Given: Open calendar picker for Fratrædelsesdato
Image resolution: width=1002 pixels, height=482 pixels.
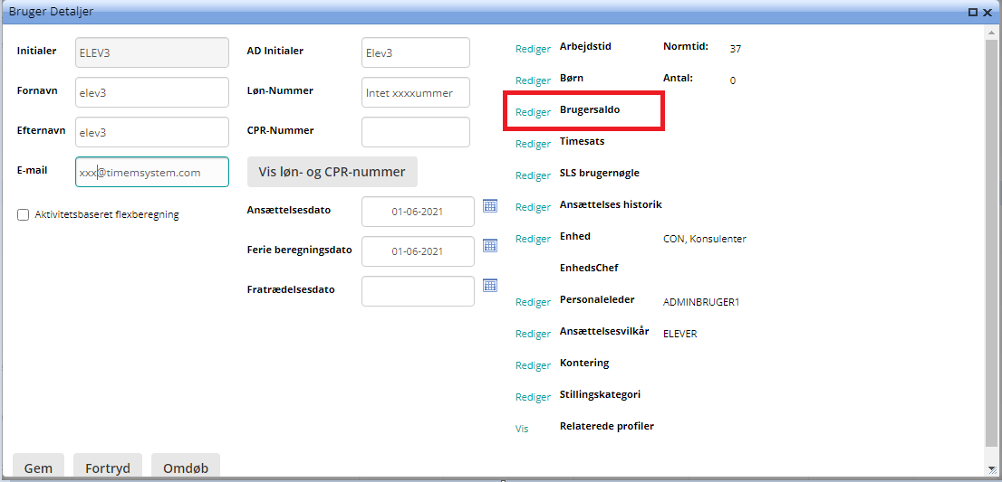Looking at the screenshot, I should (x=490, y=286).
